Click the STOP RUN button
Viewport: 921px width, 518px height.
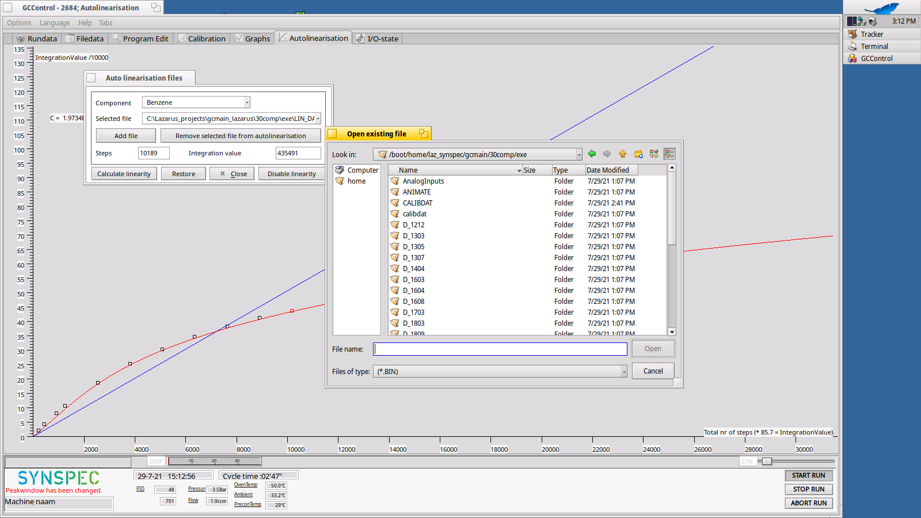(x=809, y=489)
